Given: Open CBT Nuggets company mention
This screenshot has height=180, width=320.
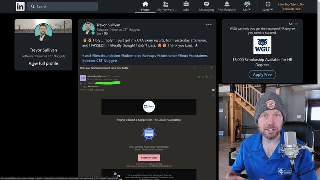Looking at the screenshot, I should pos(107,61).
